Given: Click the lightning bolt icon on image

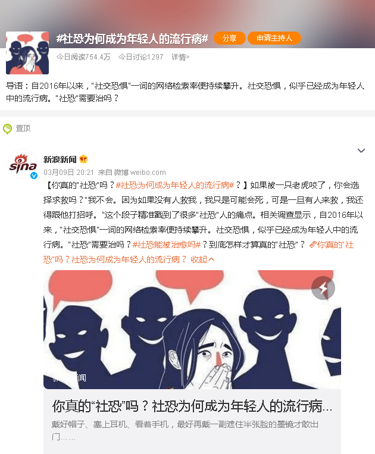Looking at the screenshot, I should 323,288.
